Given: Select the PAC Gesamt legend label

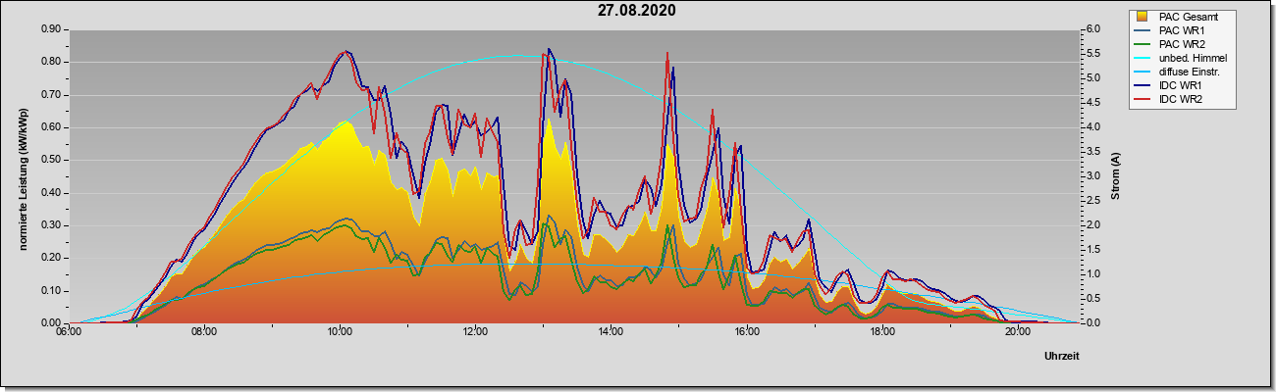Looking at the screenshot, I should coord(1188,17).
